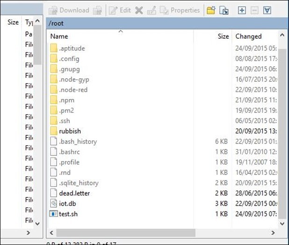Click the 6 KB size of .bash_history
Image resolution: width=289 pixels, height=245 pixels.
[221, 141]
